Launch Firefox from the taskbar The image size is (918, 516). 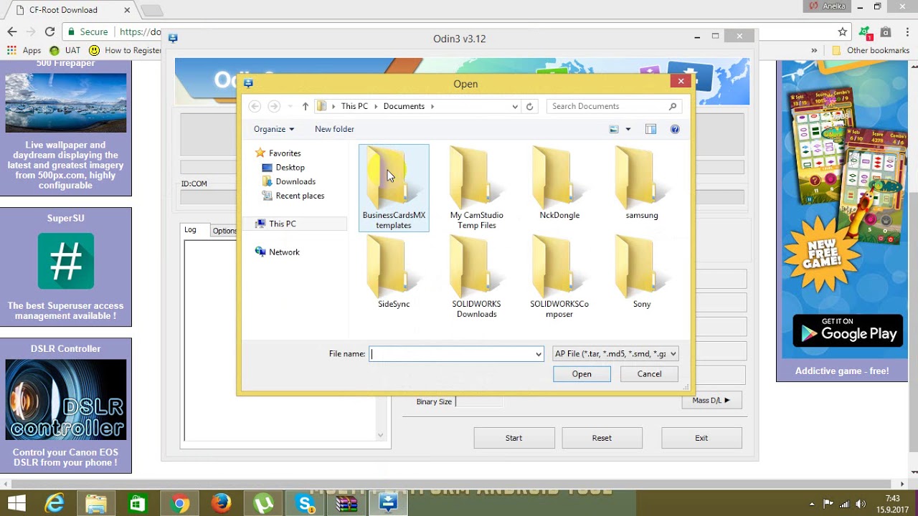pyautogui.click(x=222, y=504)
